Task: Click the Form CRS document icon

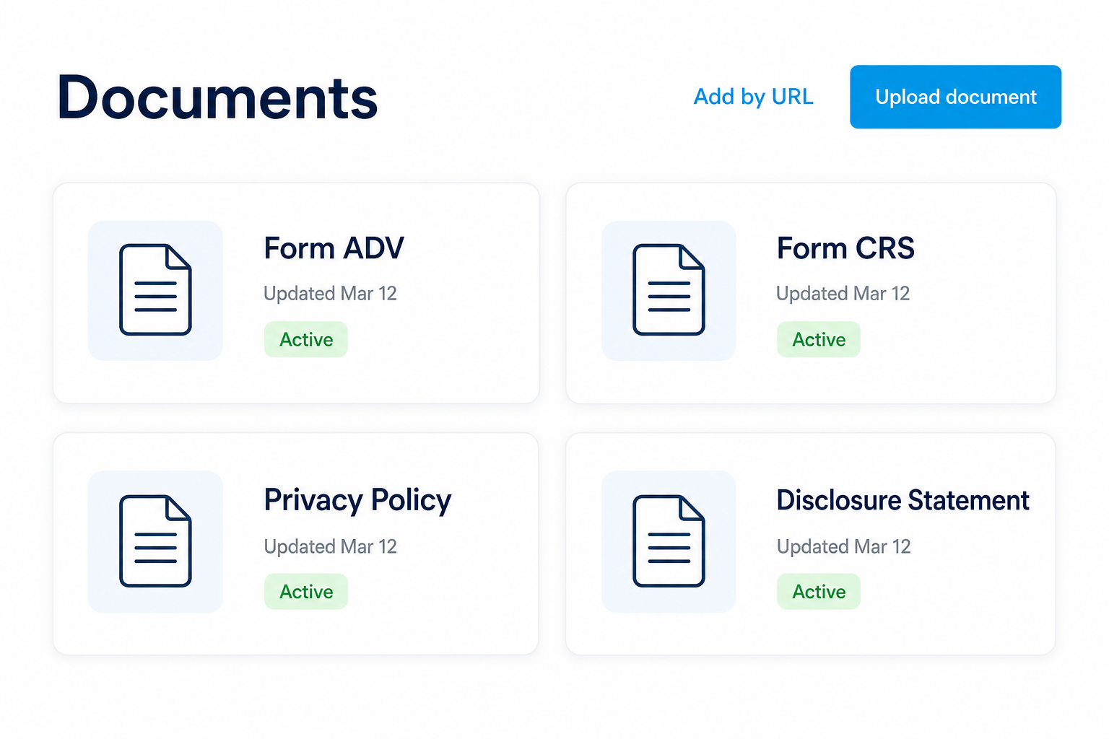Action: (x=669, y=290)
